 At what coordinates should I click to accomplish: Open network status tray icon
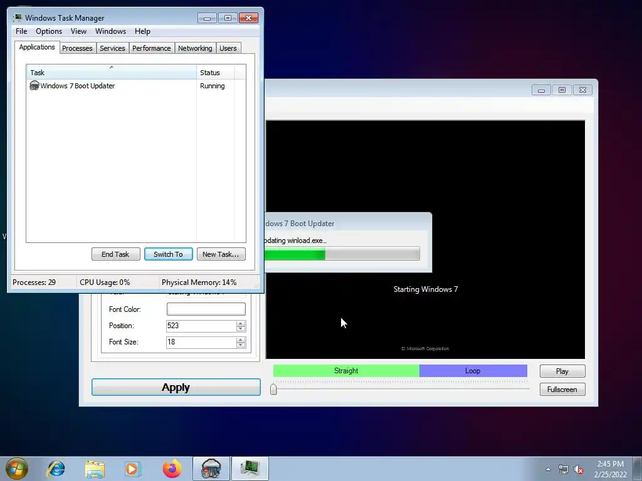564,469
